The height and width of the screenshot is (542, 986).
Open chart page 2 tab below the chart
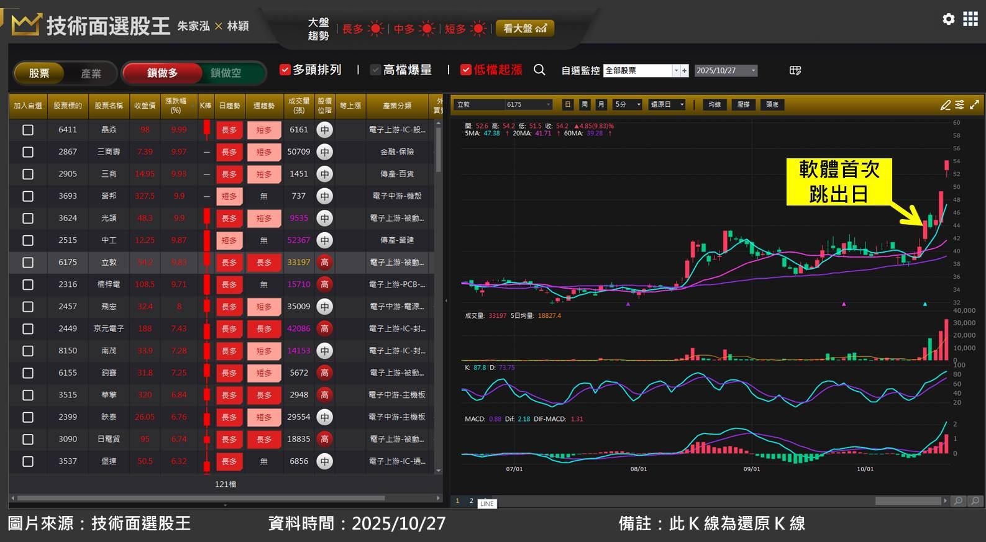[471, 501]
